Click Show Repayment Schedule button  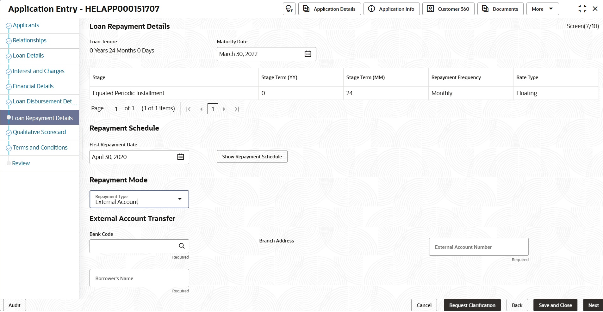point(252,156)
